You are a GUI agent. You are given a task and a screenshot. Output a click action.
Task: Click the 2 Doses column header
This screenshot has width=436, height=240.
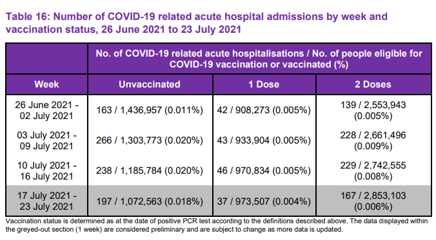pyautogui.click(x=373, y=84)
